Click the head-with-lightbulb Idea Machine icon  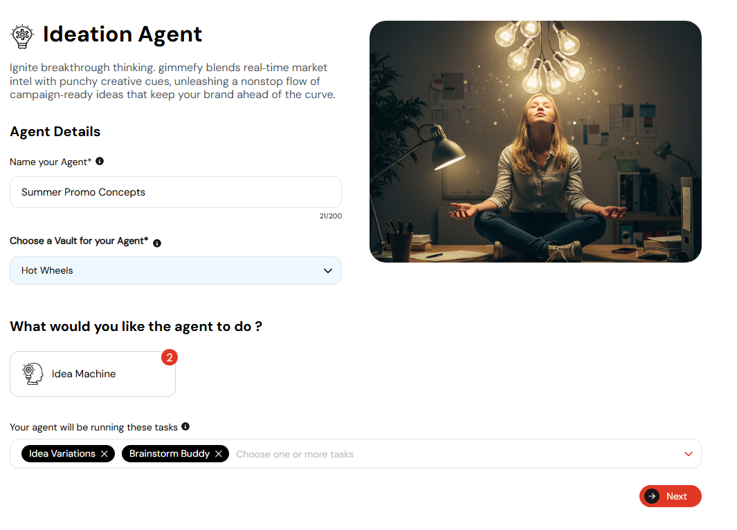coord(33,374)
